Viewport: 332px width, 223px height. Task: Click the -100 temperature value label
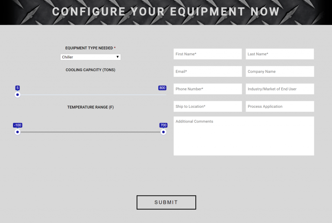(x=17, y=125)
